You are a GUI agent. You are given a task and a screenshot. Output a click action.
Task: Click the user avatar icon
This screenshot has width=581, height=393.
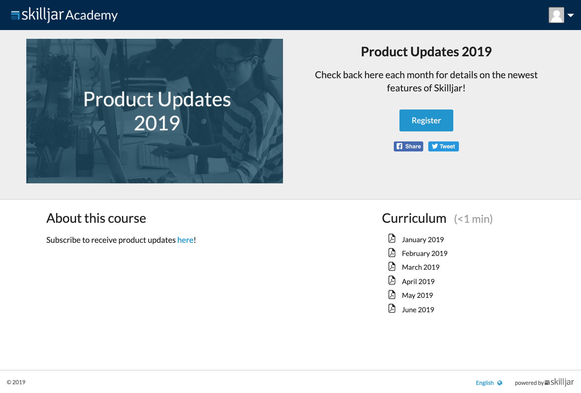pyautogui.click(x=556, y=15)
